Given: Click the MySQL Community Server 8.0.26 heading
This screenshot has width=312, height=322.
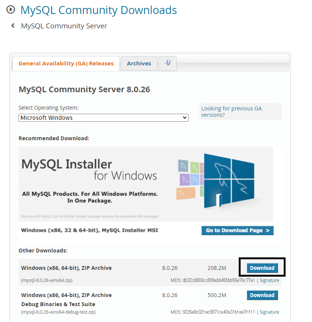Looking at the screenshot, I should coord(84,89).
